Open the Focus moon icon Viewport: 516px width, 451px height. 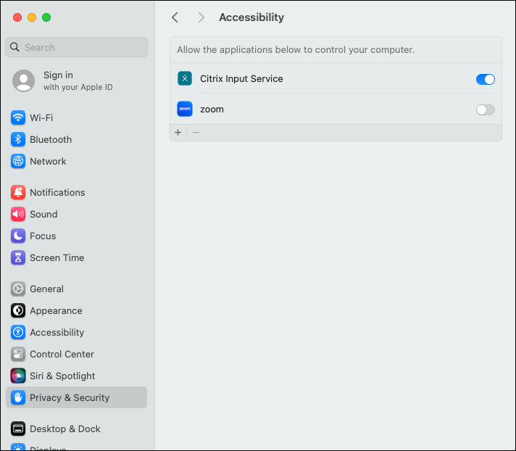click(x=18, y=236)
